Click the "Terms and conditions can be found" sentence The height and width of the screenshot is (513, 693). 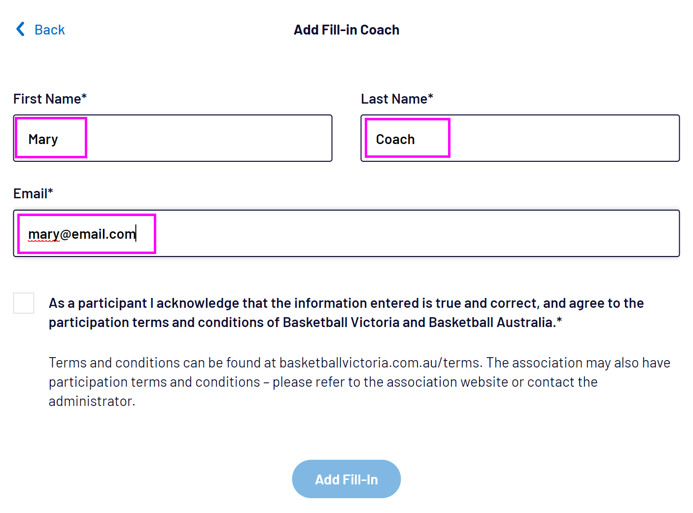pos(163,363)
